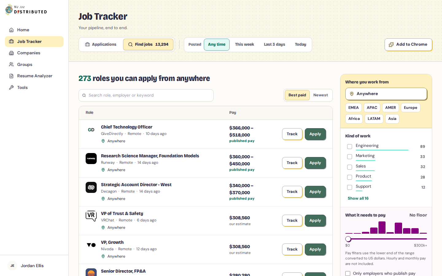
Task: Click the Add to Chrome button
Action: pyautogui.click(x=408, y=44)
